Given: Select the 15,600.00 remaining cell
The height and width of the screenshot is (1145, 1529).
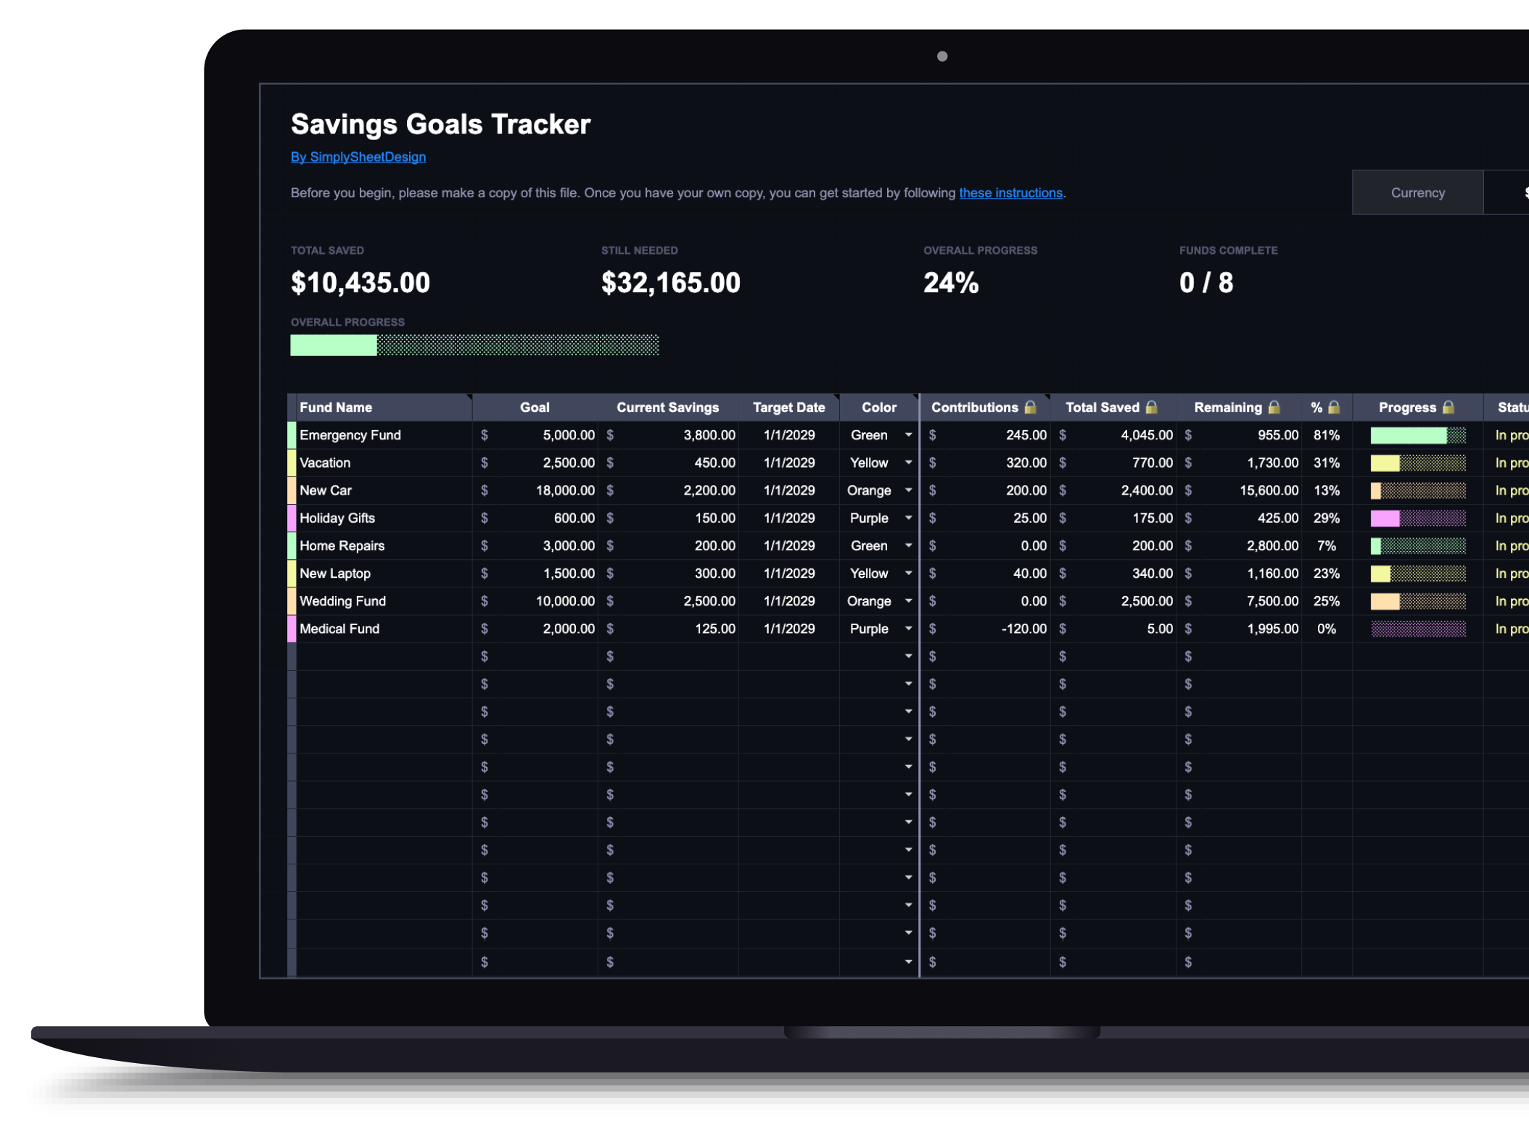Looking at the screenshot, I should [x=1239, y=490].
